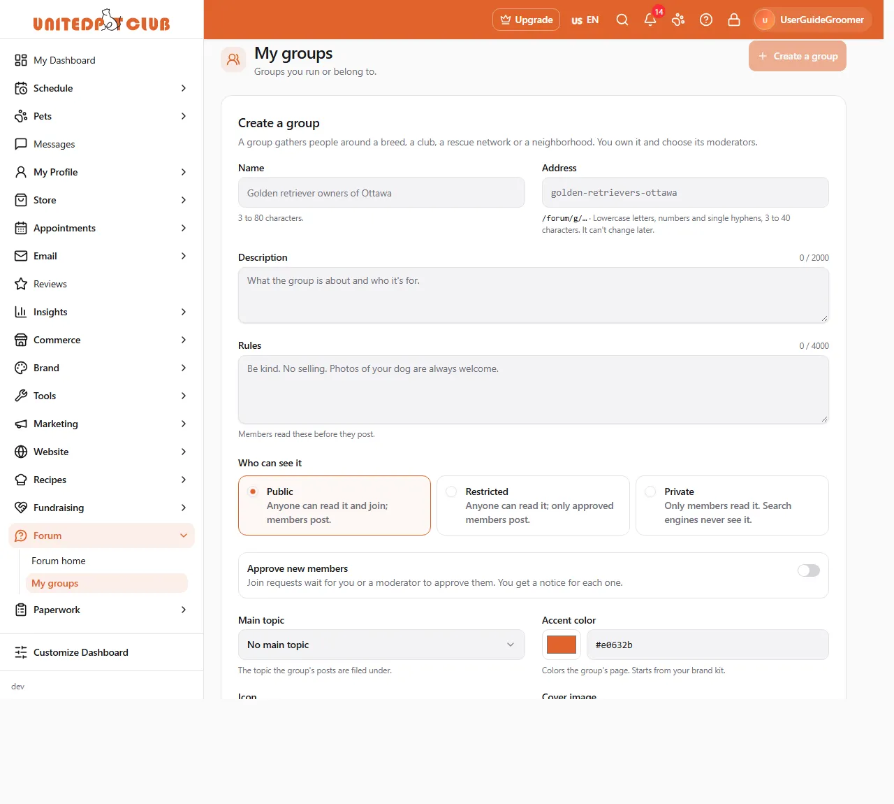Click the Fundraising heart icon
894x804 pixels.
point(21,508)
